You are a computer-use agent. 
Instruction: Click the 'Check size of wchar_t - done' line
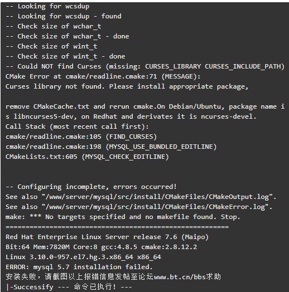(68, 37)
